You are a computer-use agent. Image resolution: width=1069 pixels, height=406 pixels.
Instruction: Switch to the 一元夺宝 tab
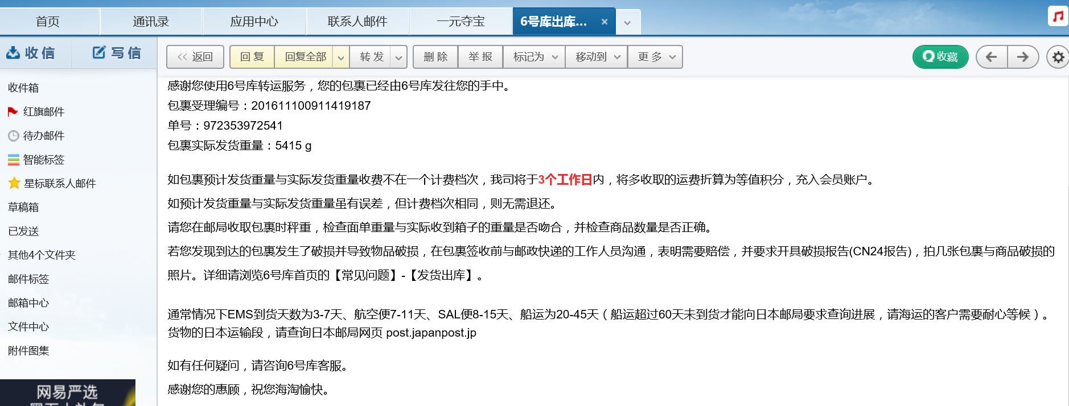tap(461, 22)
